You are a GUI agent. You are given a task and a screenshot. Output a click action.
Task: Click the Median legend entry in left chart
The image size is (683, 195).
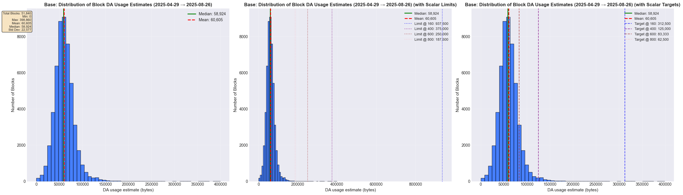pos(206,14)
